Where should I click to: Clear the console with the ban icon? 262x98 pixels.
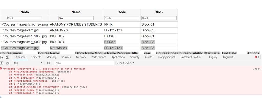(8, 63)
